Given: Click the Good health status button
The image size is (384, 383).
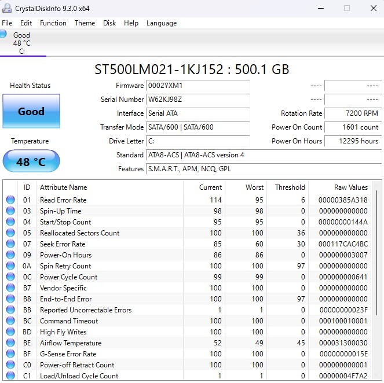Looking at the screenshot, I should click(31, 111).
